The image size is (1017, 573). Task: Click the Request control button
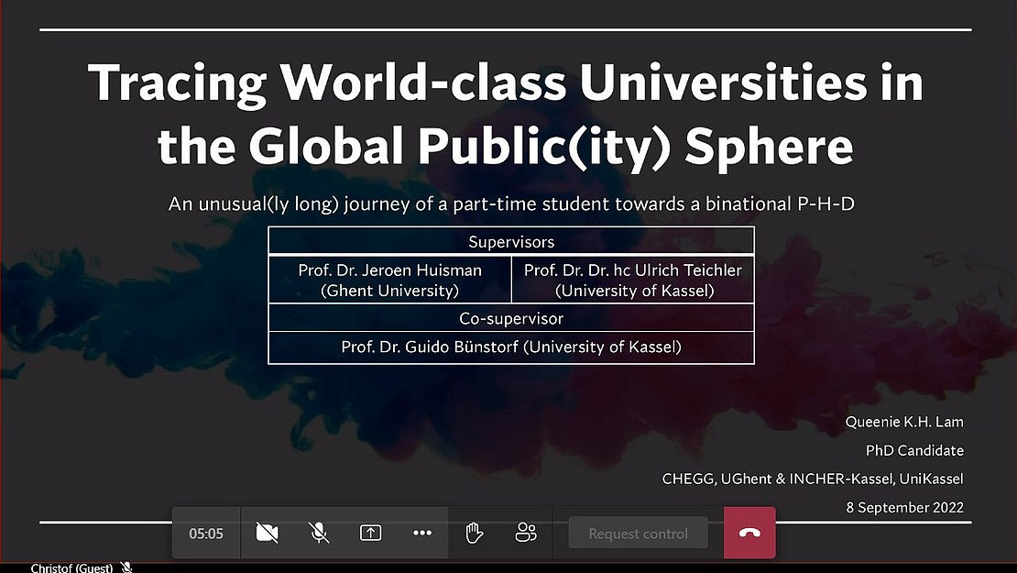pyautogui.click(x=638, y=534)
